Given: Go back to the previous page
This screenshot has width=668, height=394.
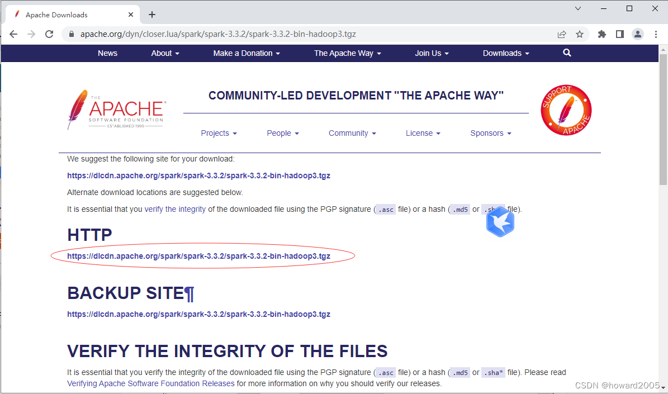Looking at the screenshot, I should [13, 34].
